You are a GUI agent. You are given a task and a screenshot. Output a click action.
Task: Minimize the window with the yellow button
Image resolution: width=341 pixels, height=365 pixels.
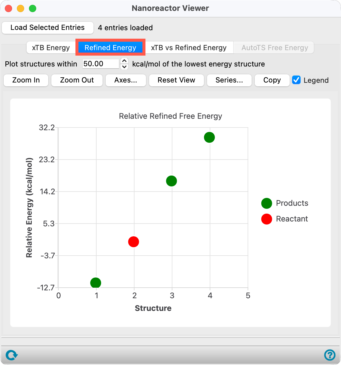coord(21,8)
